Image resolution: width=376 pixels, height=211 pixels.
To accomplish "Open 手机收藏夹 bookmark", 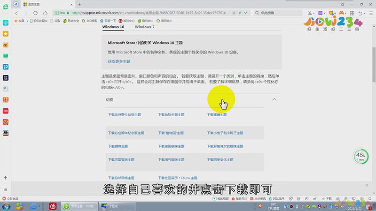I will [x=39, y=21].
